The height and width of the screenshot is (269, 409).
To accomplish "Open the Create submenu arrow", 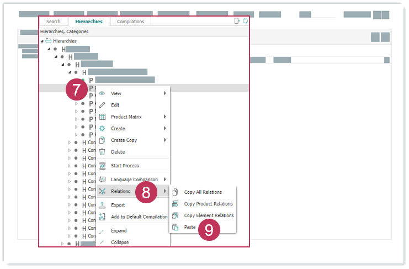I will tap(164, 128).
